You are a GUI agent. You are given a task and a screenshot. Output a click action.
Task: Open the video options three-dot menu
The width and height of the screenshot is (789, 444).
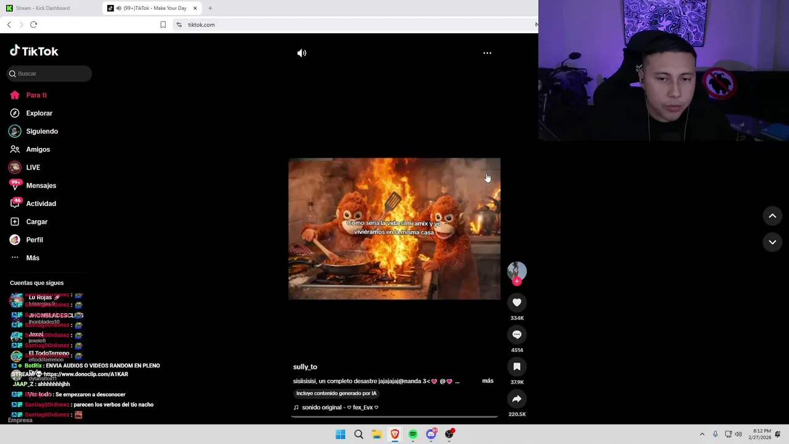(487, 53)
